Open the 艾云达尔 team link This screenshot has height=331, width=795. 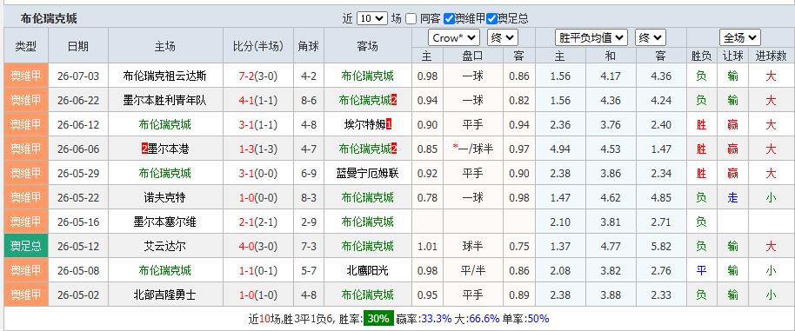click(x=165, y=247)
